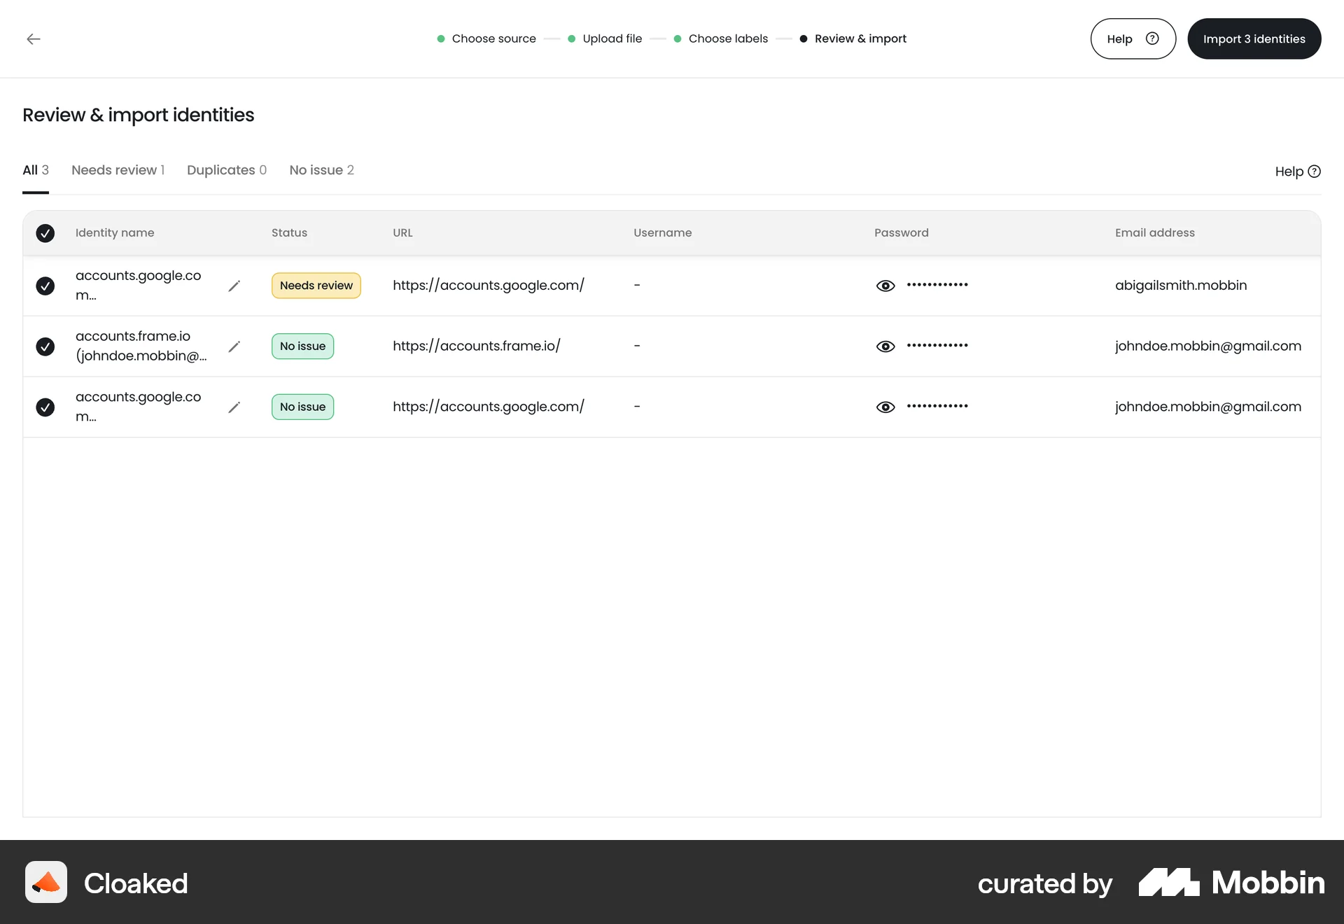Reveal the accounts.frame.io password
This screenshot has height=924, width=1344.
click(886, 346)
